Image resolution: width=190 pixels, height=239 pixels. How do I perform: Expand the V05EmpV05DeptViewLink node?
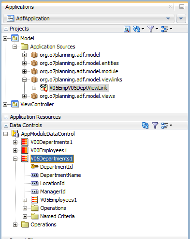point(34,88)
